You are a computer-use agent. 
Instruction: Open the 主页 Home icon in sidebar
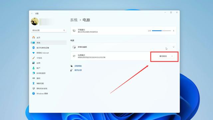coord(34,37)
